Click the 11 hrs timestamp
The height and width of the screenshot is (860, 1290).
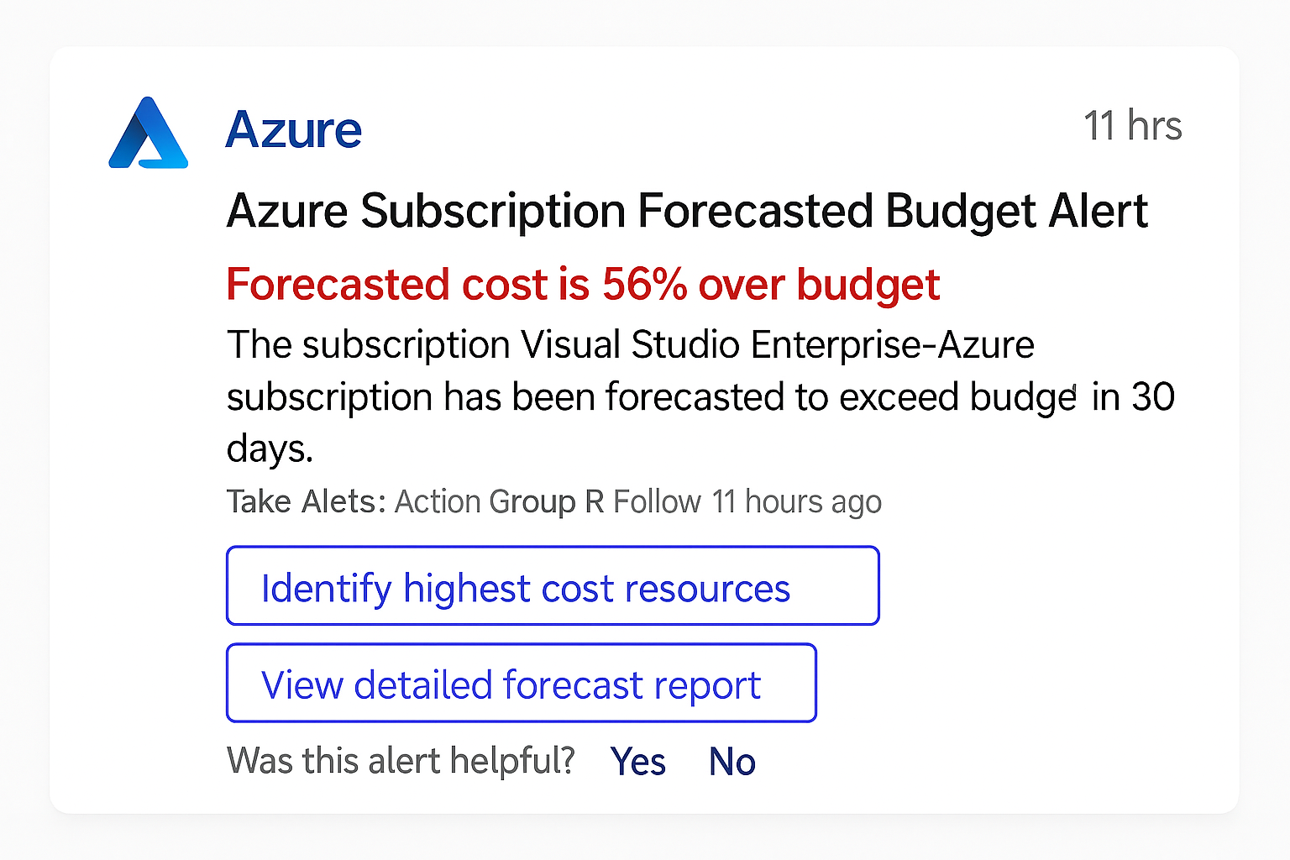pos(1132,126)
